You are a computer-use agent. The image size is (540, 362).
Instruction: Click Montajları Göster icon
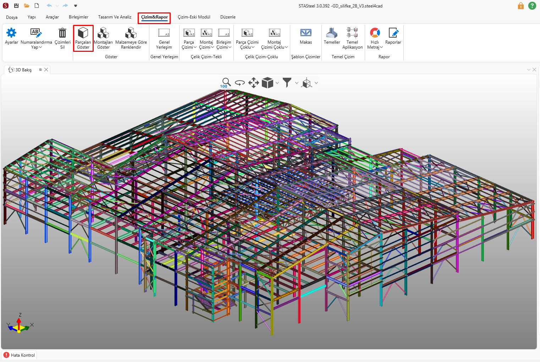click(x=103, y=33)
